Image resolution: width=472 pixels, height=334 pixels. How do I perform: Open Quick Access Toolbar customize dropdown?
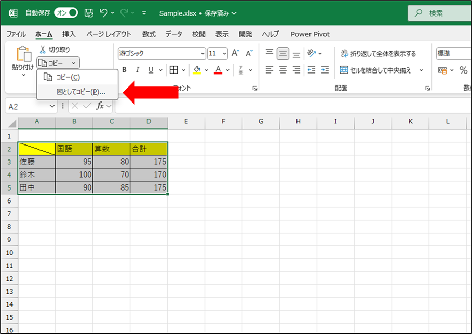144,13
